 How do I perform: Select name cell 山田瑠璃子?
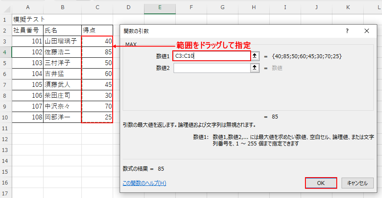pyautogui.click(x=63, y=41)
